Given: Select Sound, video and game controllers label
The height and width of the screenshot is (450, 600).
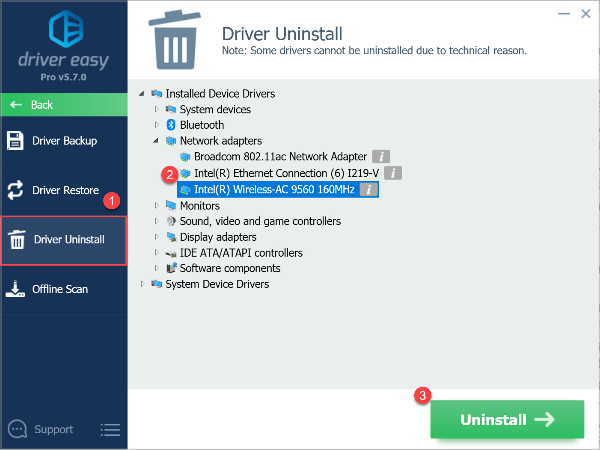Looking at the screenshot, I should pyautogui.click(x=260, y=221).
